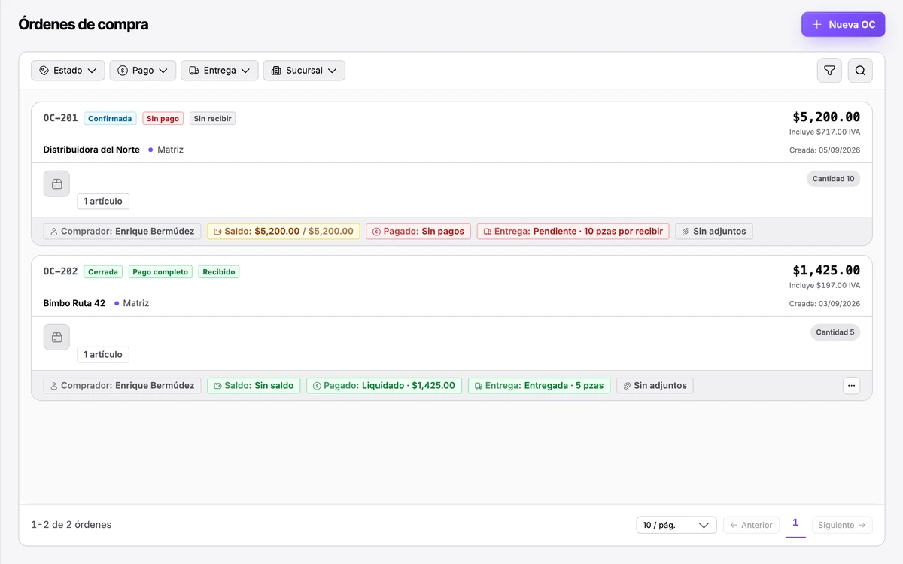Image resolution: width=903 pixels, height=564 pixels.
Task: Click the Cantidad 5 badge
Action: [x=835, y=332]
